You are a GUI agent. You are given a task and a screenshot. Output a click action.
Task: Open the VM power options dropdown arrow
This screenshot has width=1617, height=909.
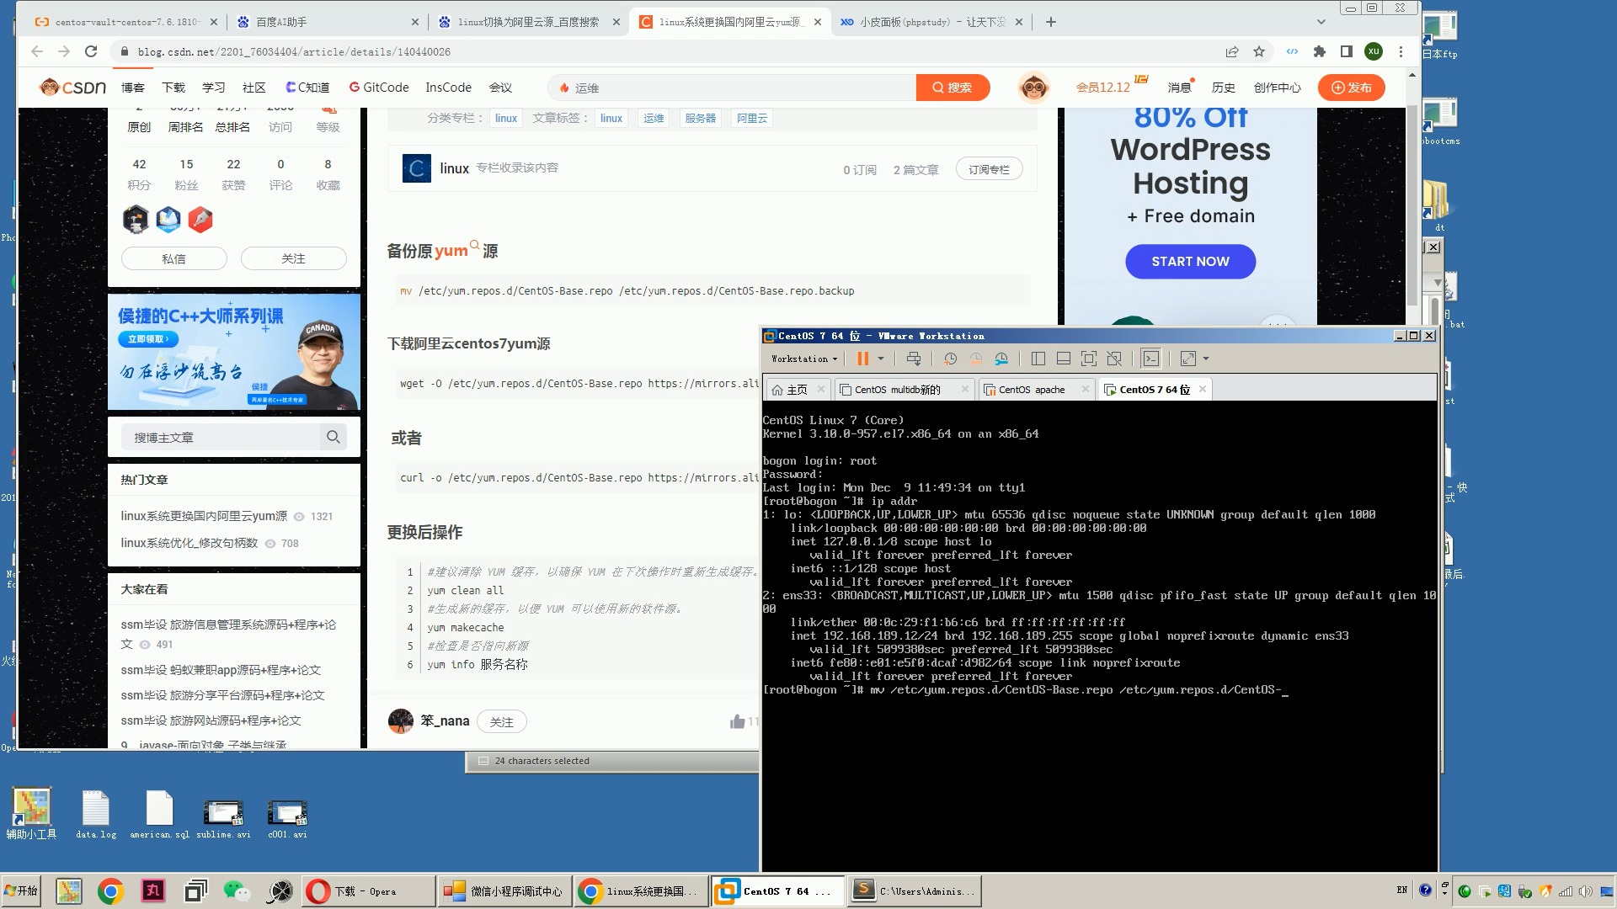tap(881, 359)
